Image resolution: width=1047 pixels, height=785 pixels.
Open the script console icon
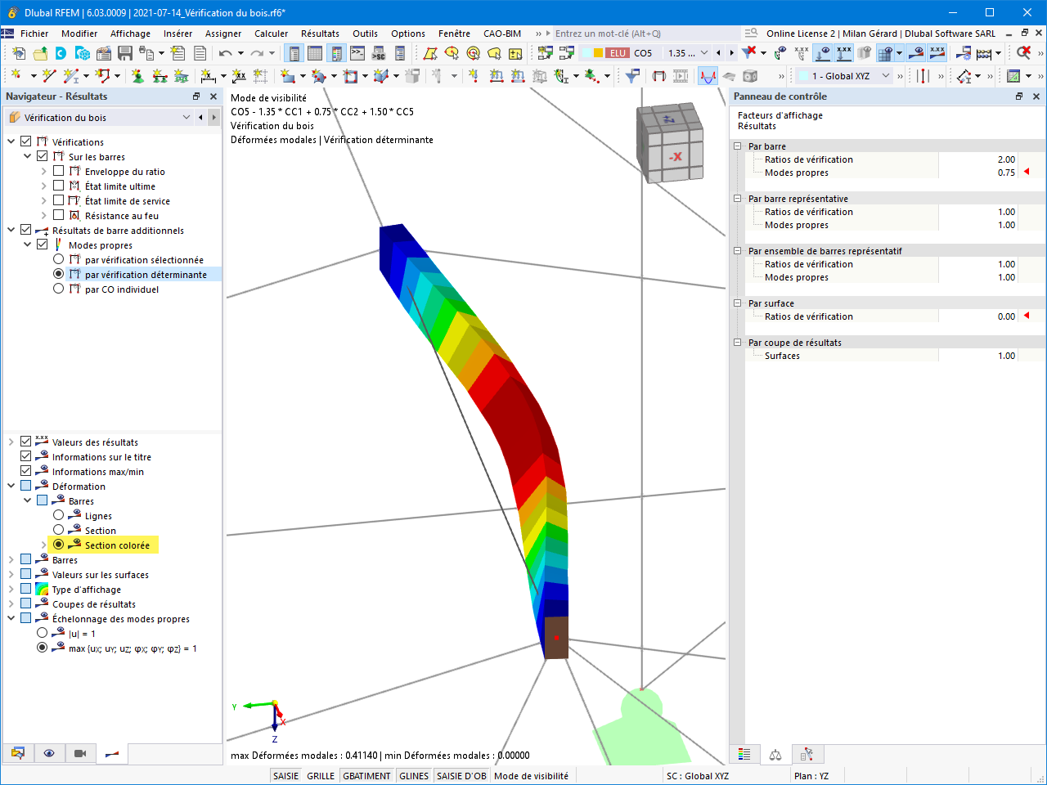[x=357, y=53]
